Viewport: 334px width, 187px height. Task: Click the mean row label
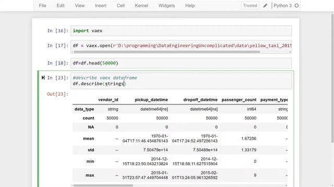click(x=88, y=139)
